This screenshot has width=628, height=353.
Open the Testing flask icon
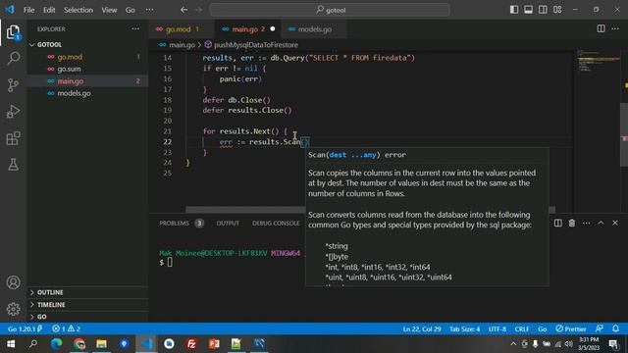13,164
